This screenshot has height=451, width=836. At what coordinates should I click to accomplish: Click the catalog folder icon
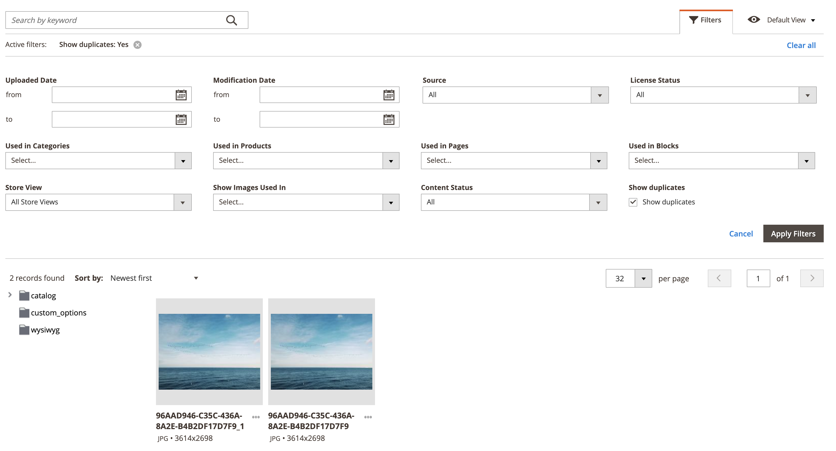(x=24, y=295)
